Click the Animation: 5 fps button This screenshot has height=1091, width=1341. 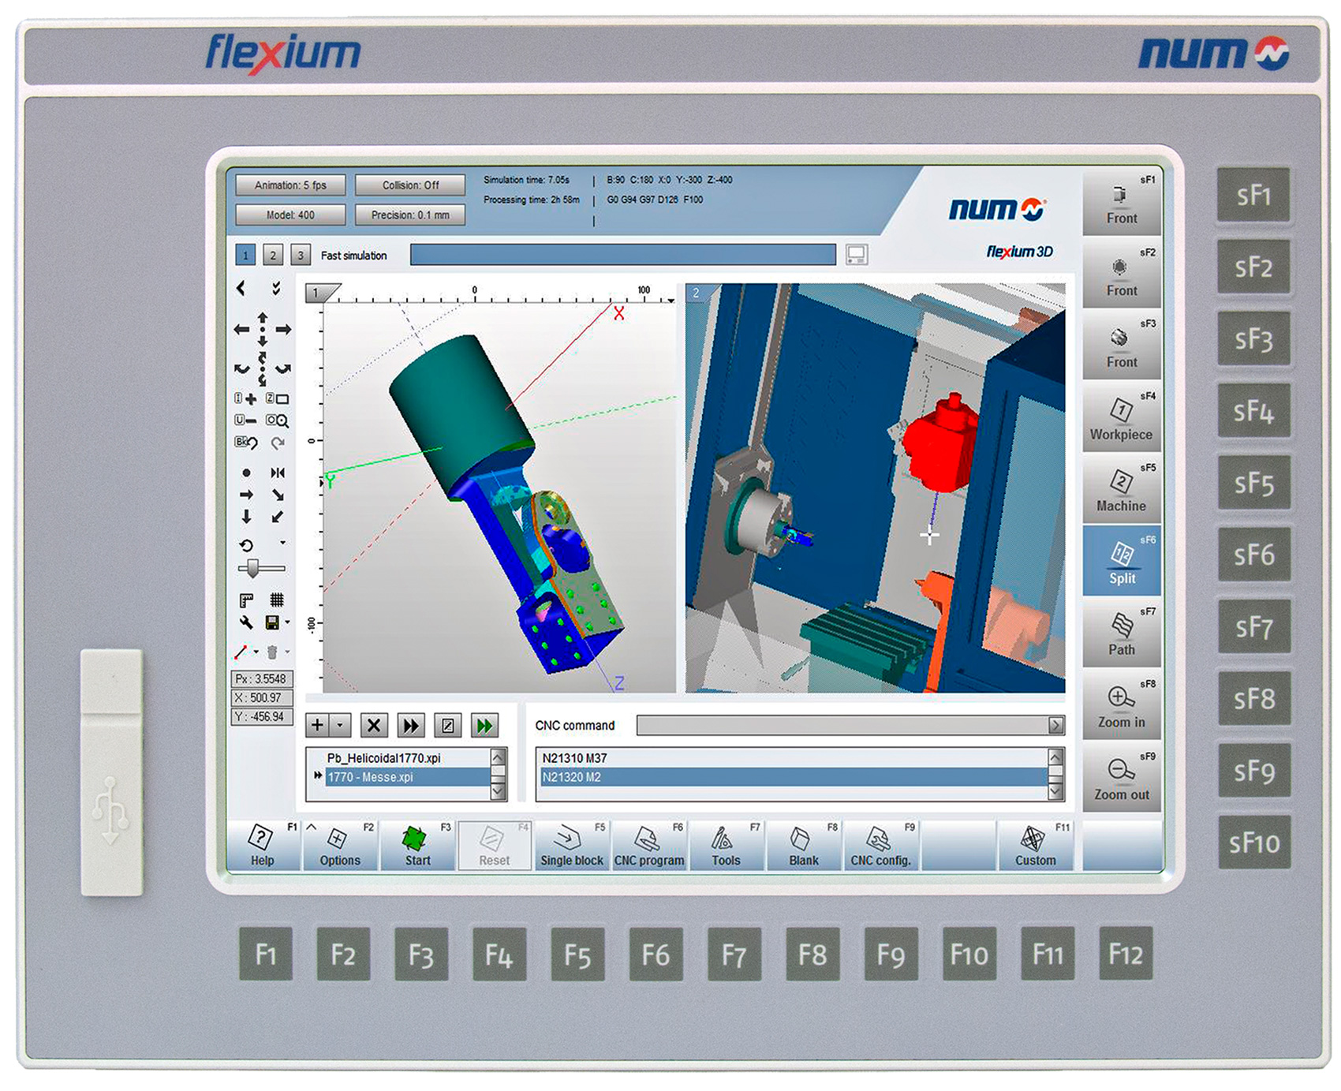[290, 185]
